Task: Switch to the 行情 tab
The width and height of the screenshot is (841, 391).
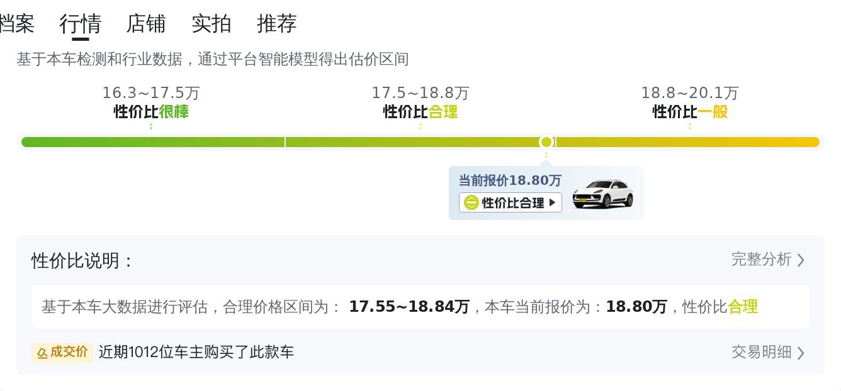Action: tap(80, 24)
